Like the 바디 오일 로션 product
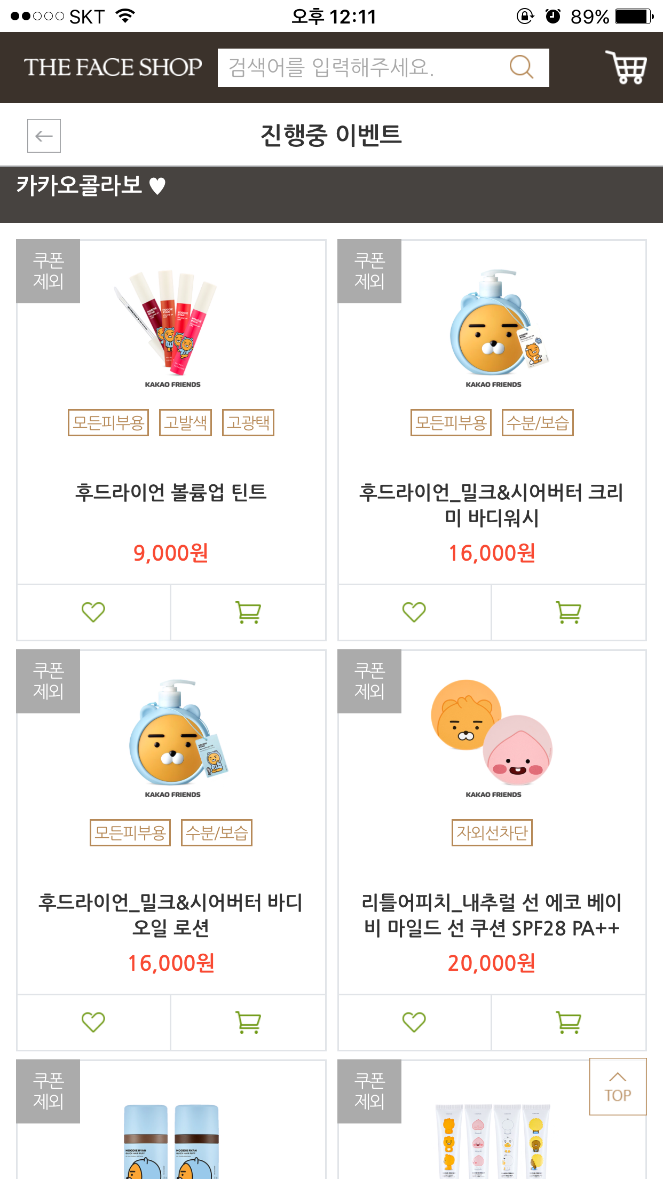The width and height of the screenshot is (663, 1179). click(x=93, y=1023)
